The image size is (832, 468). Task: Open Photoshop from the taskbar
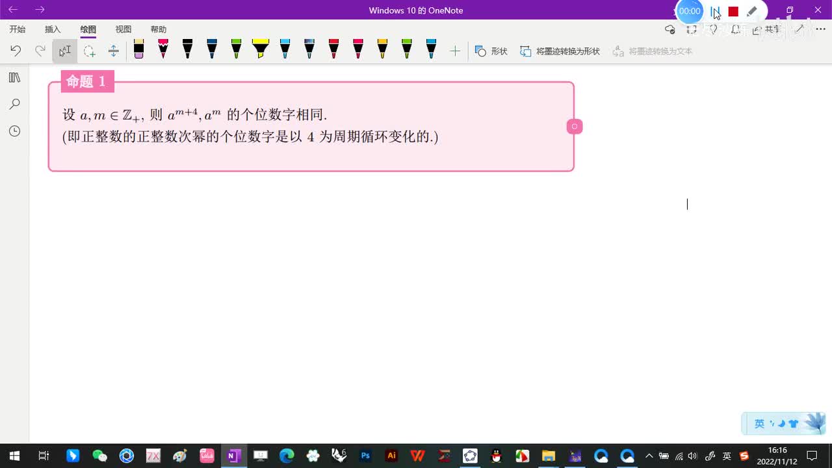pyautogui.click(x=365, y=456)
